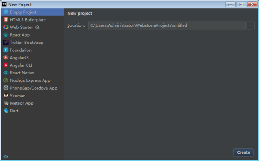Choose Twitter Bootstrap template text

(27, 43)
